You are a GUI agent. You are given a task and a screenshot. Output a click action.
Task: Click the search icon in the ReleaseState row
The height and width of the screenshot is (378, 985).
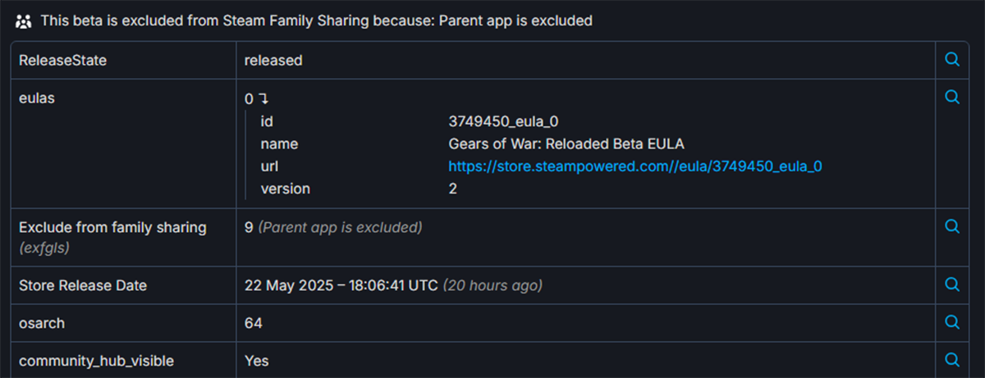(952, 60)
